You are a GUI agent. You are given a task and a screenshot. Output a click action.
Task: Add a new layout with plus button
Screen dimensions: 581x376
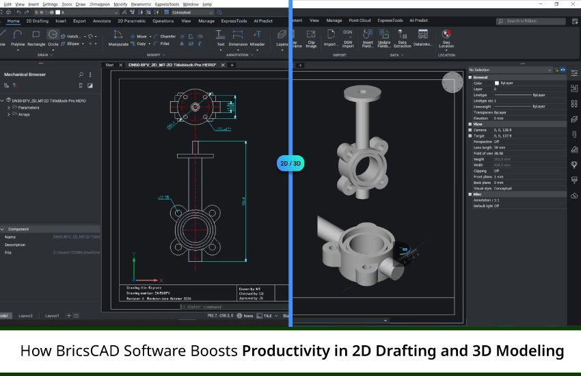click(68, 316)
